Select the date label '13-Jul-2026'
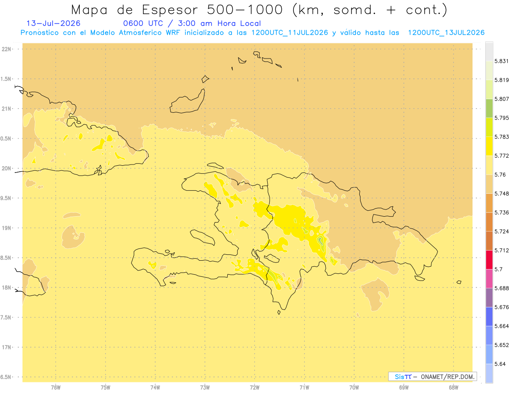 (53, 23)
